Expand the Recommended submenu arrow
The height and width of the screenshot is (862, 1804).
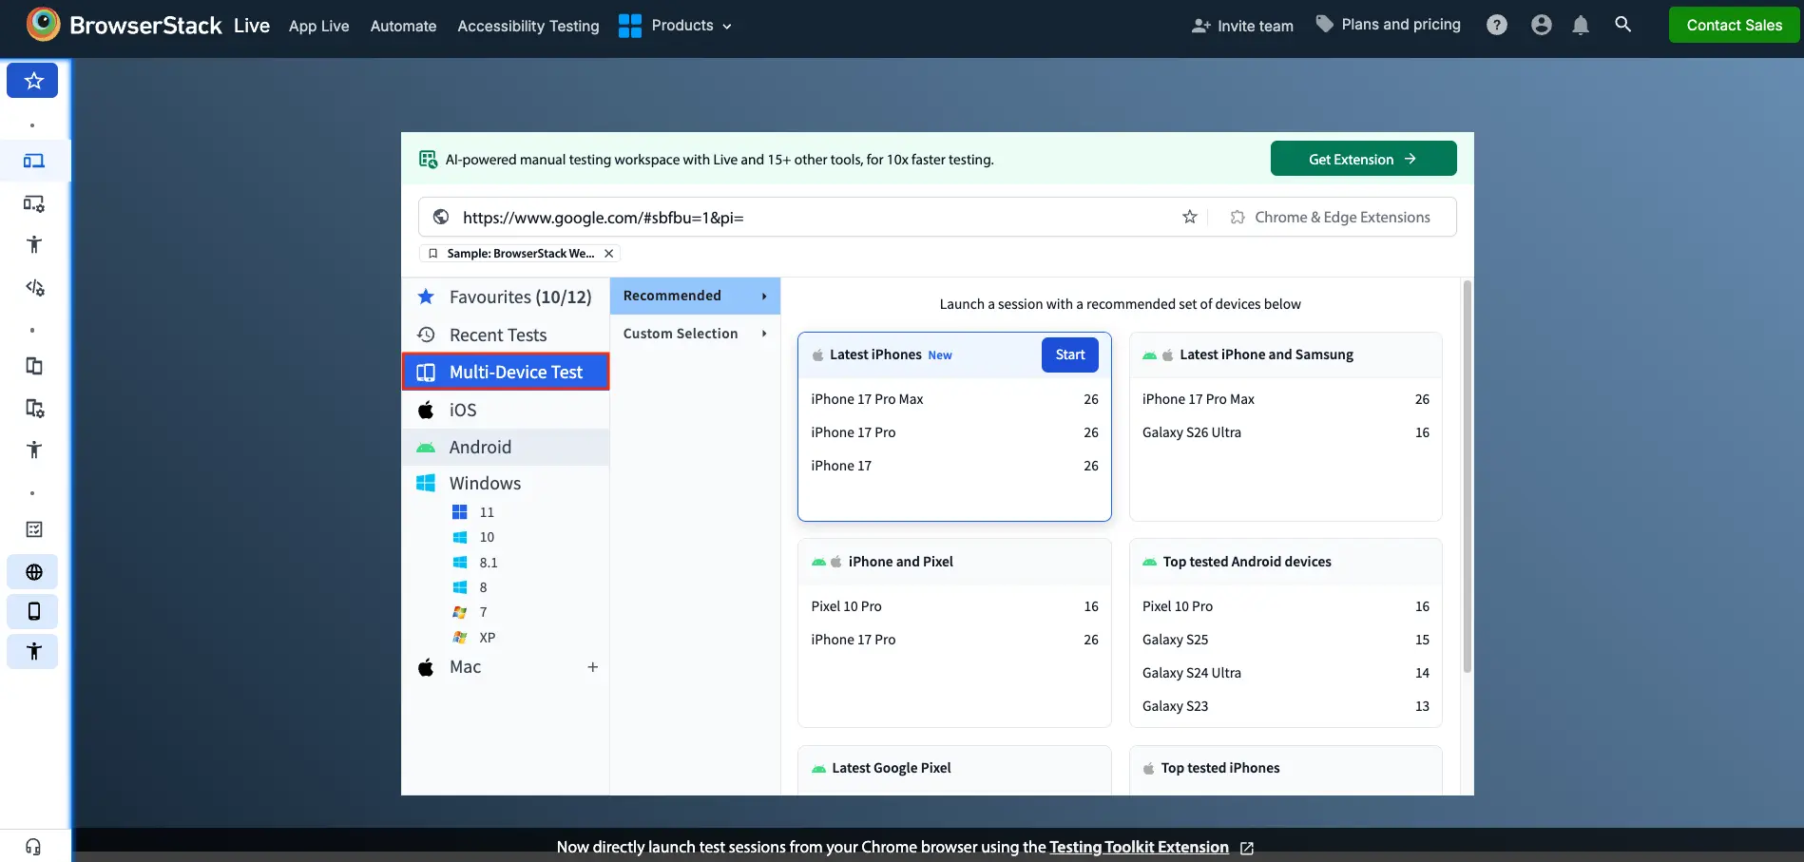click(764, 297)
